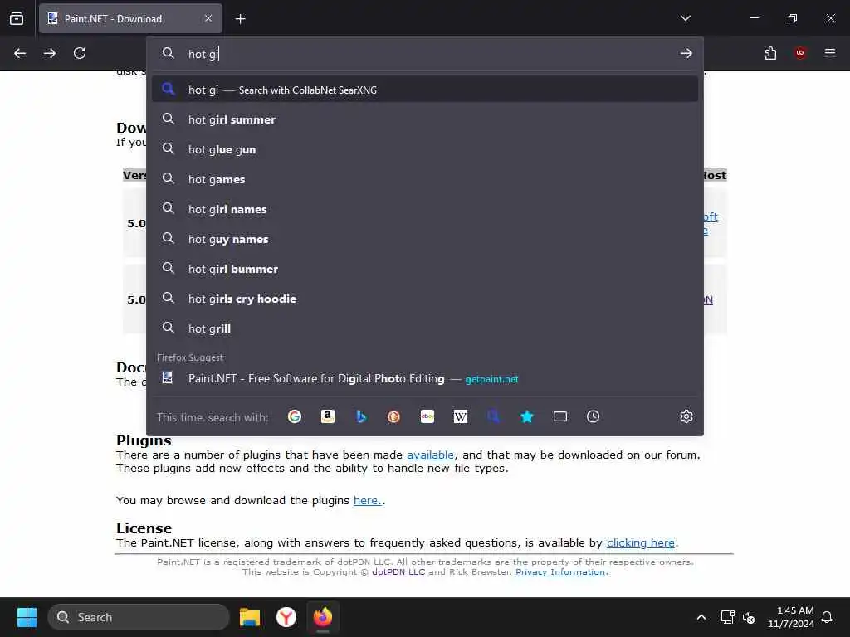Open network status tray icon
Screen dimensions: 850x637
pos(727,617)
